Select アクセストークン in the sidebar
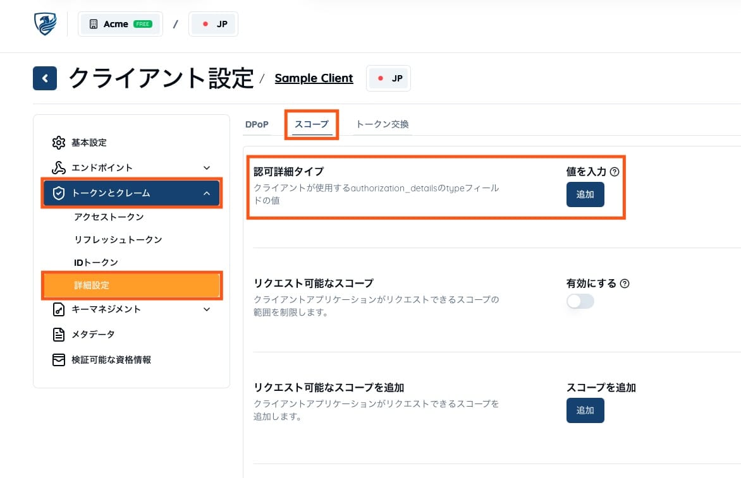This screenshot has width=741, height=478. [109, 217]
